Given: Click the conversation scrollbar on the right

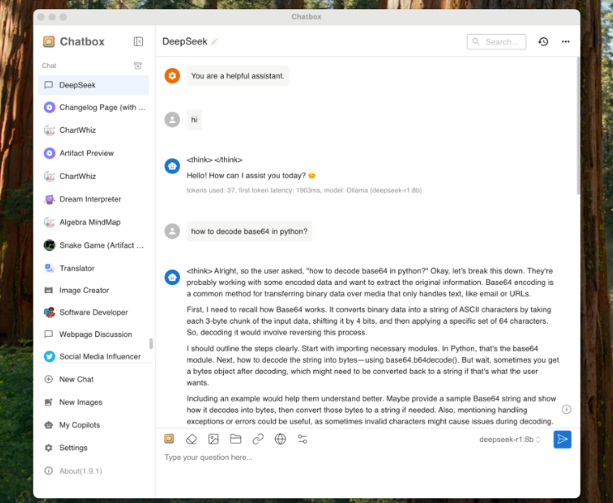Looking at the screenshot, I should click(x=578, y=125).
